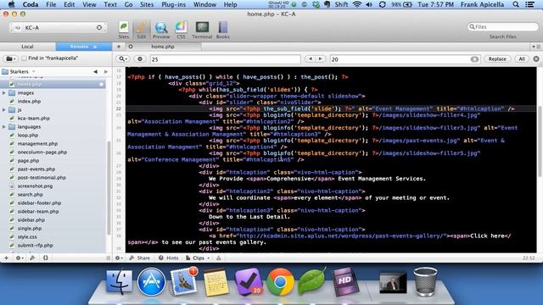
Task: Open the Sites menu
Action: (147, 4)
